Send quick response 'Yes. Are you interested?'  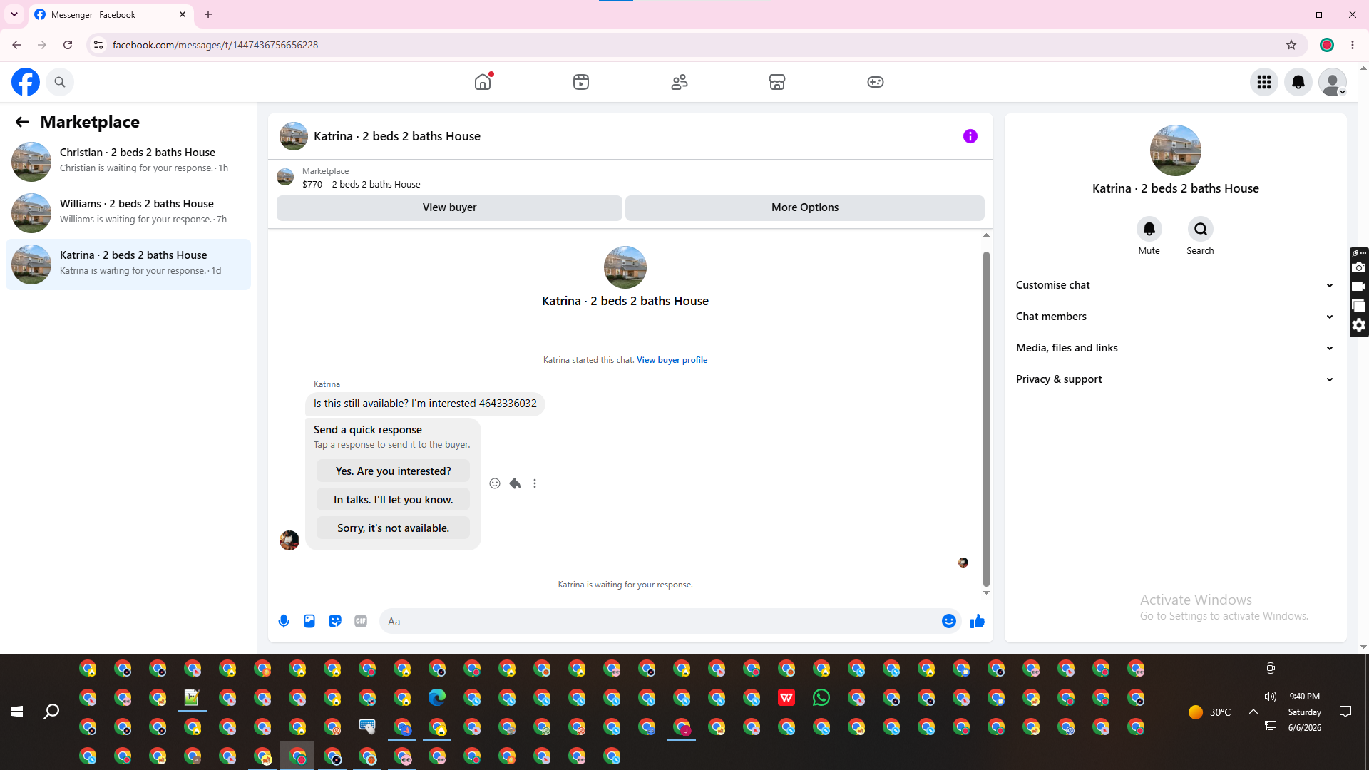[x=393, y=471]
